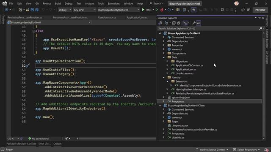271x152 pixels.
Task: Select ApplicationDbContext.cs in Solution Explorer
Action: pos(189,65)
